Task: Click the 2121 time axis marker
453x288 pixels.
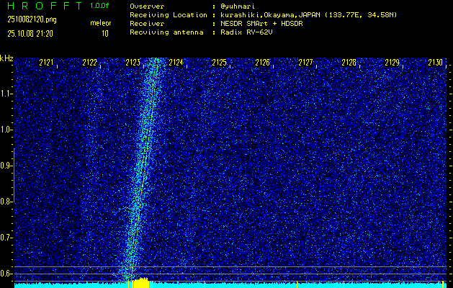Action: click(x=46, y=63)
